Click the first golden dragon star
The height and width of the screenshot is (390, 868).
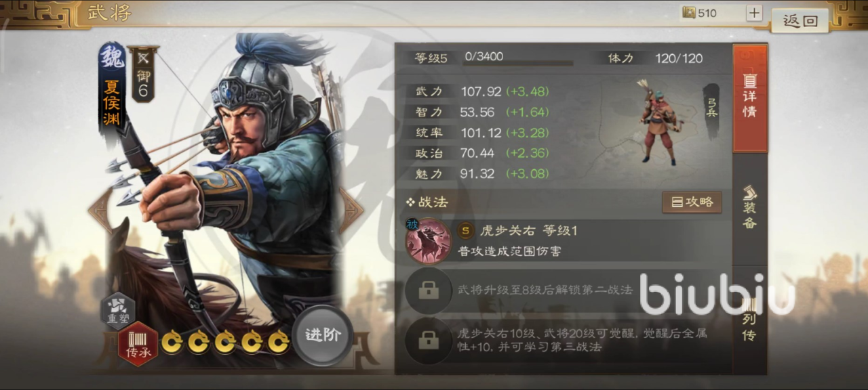[x=172, y=342]
